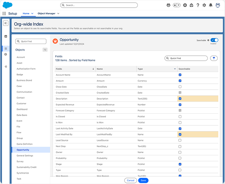Open the user profile avatar
225x184 pixels.
(x=218, y=5)
